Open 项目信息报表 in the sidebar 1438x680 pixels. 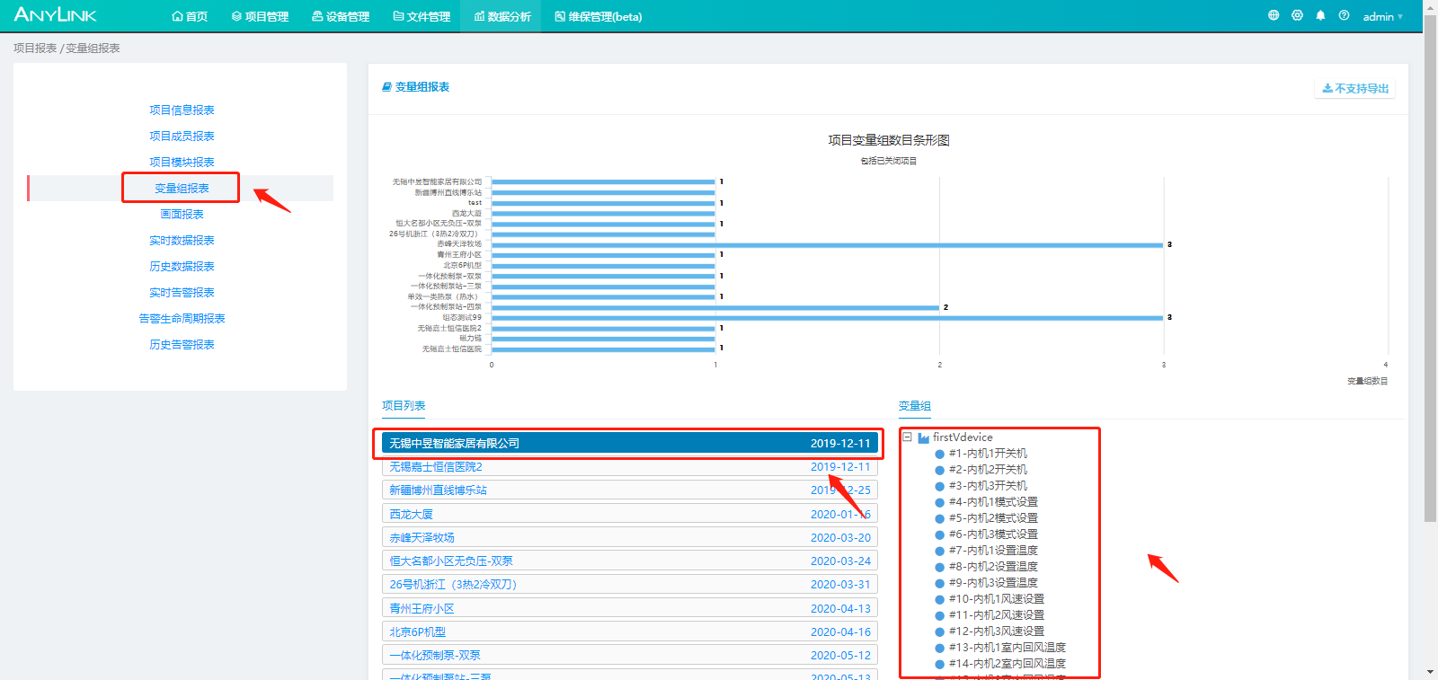182,110
